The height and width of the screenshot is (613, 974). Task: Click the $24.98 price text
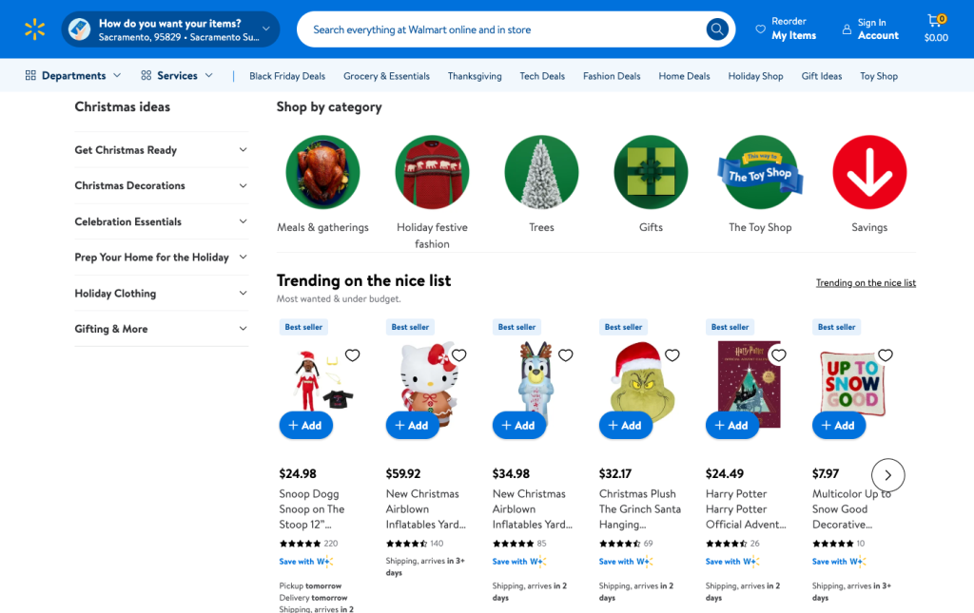[x=298, y=473]
